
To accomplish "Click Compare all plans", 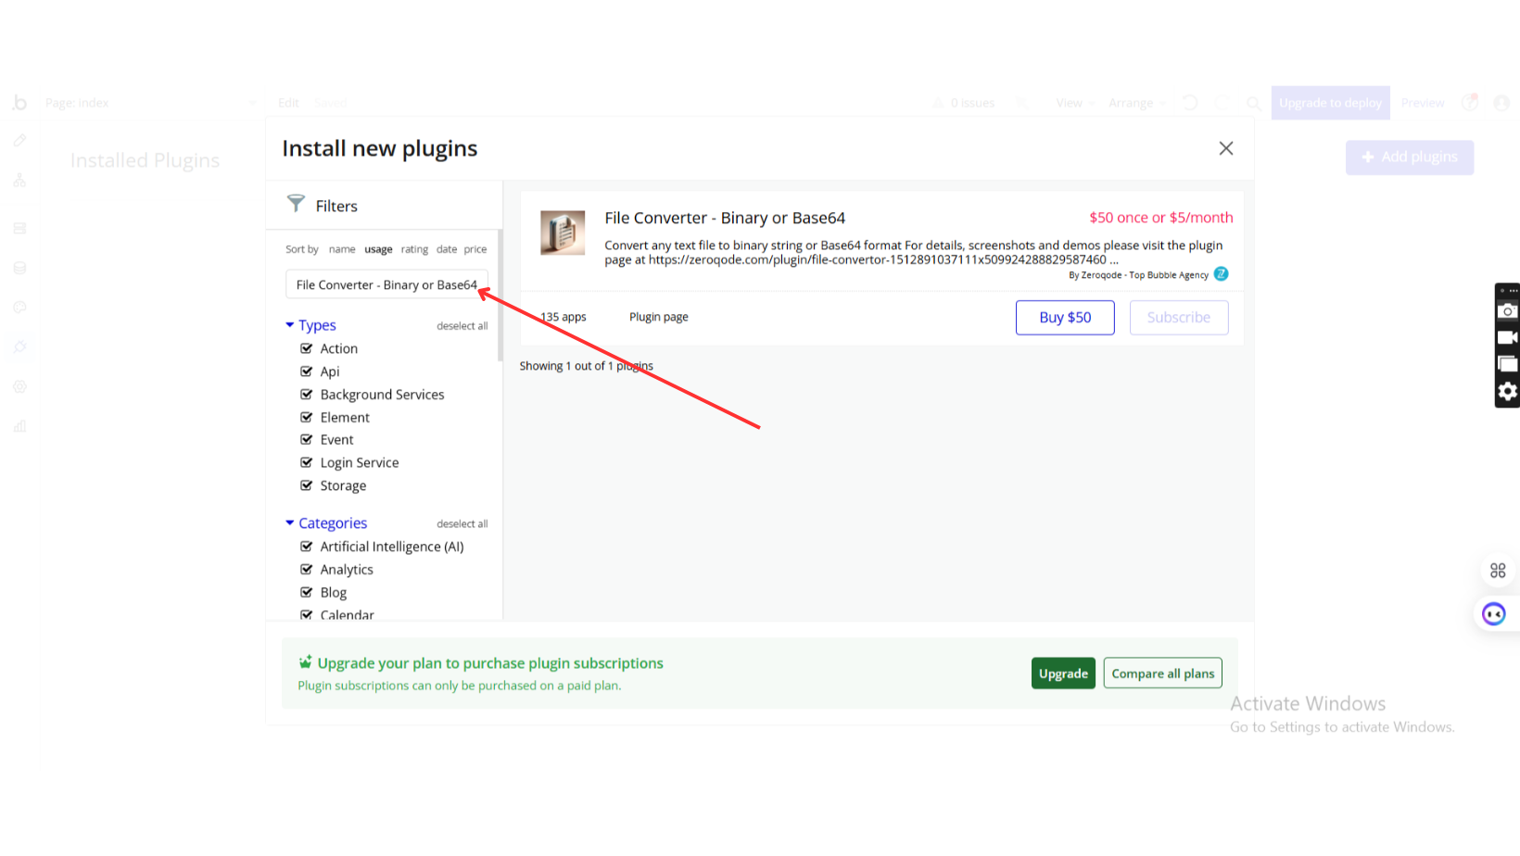I will (x=1163, y=673).
